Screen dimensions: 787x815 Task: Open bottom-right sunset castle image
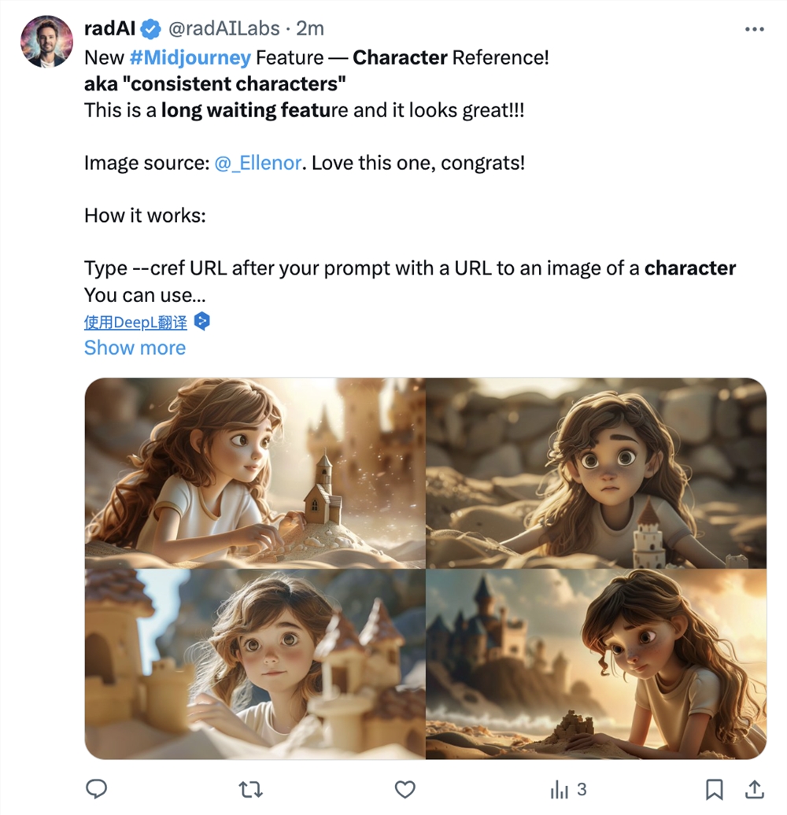click(x=597, y=664)
